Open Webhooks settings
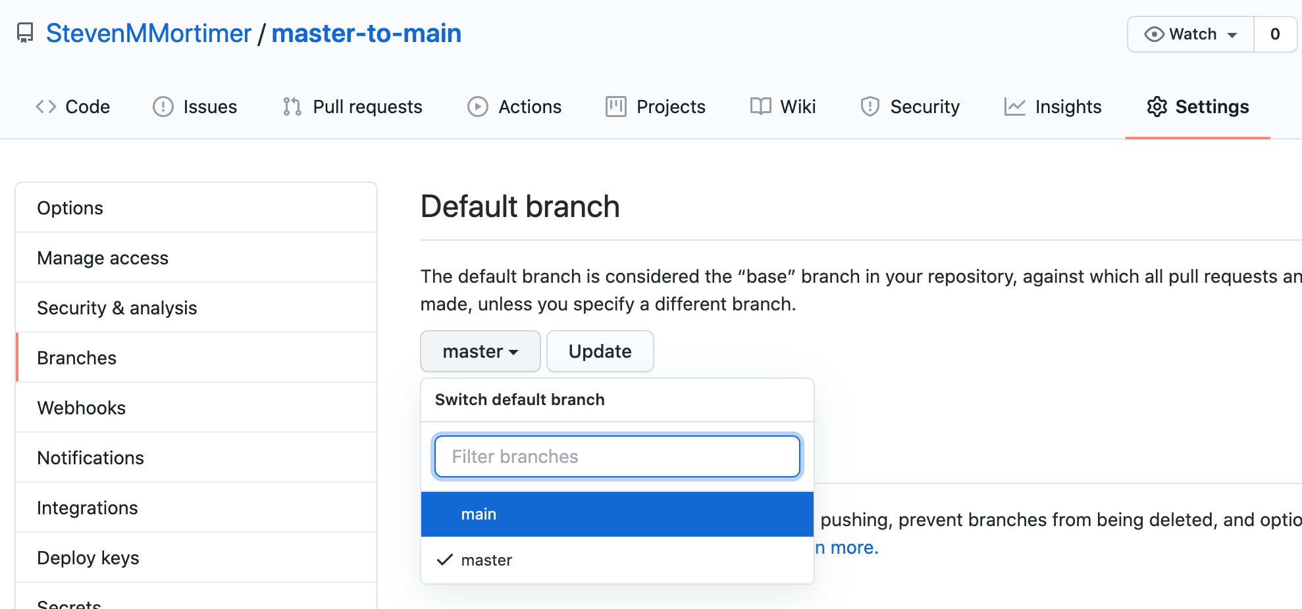Screen dimensions: 1302x609 pyautogui.click(x=82, y=408)
